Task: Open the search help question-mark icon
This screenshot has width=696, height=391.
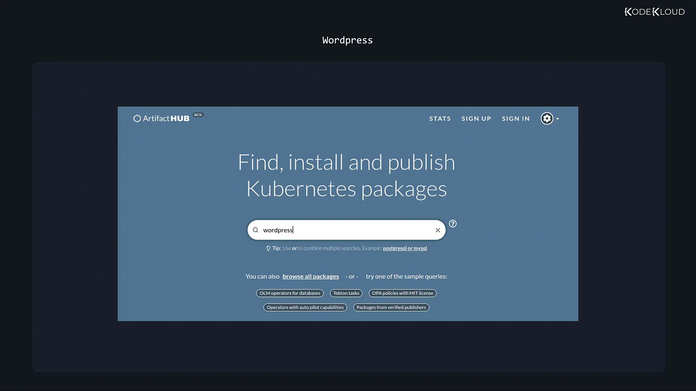Action: click(453, 224)
